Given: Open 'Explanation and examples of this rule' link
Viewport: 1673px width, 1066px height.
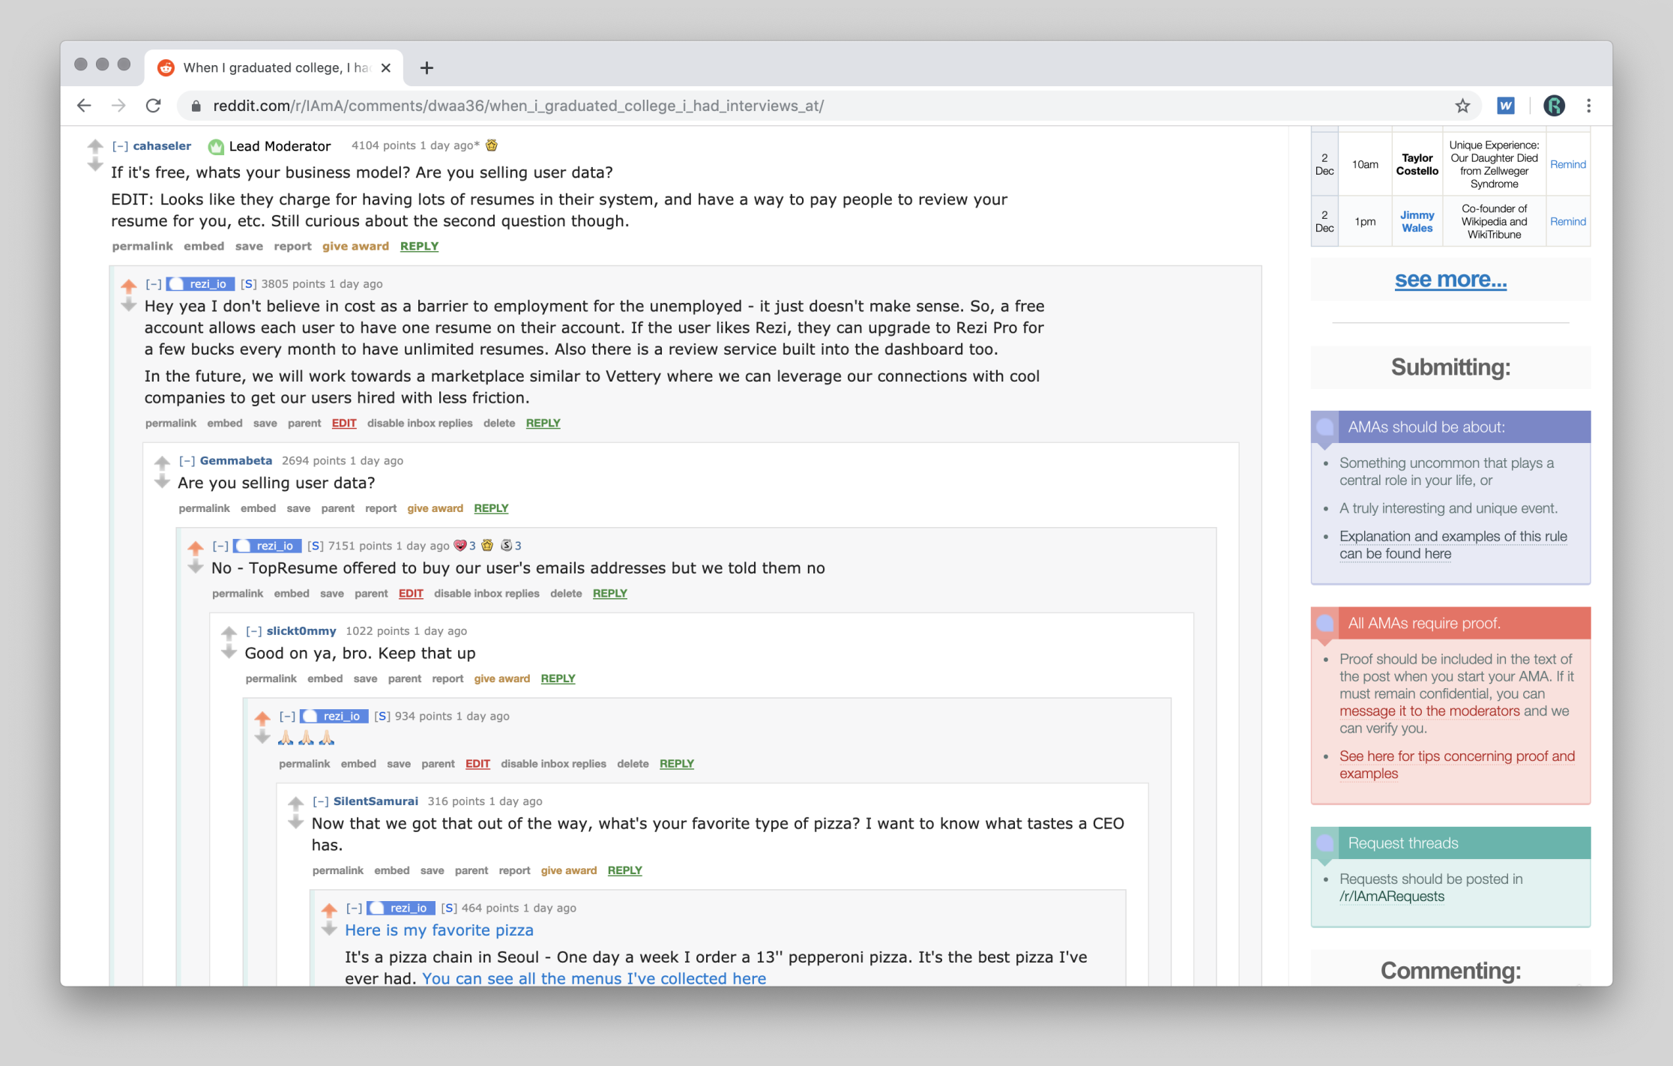Looking at the screenshot, I should pyautogui.click(x=1453, y=545).
